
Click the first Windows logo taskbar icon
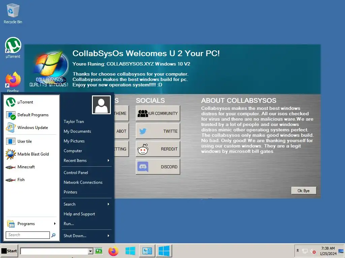pyautogui.click(x=130, y=251)
